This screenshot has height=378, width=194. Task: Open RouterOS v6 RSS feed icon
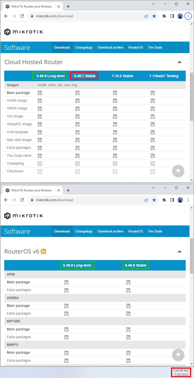click(43, 251)
